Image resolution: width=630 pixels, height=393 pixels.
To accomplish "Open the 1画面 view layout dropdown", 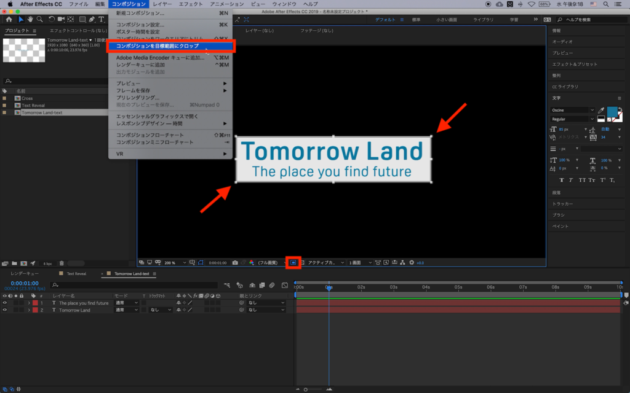I will [x=360, y=263].
